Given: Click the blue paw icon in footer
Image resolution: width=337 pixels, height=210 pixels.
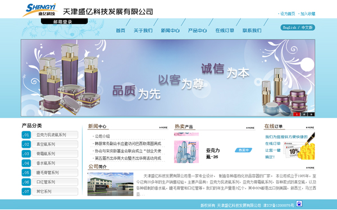Looking at the screenshot, I should (x=299, y=204).
